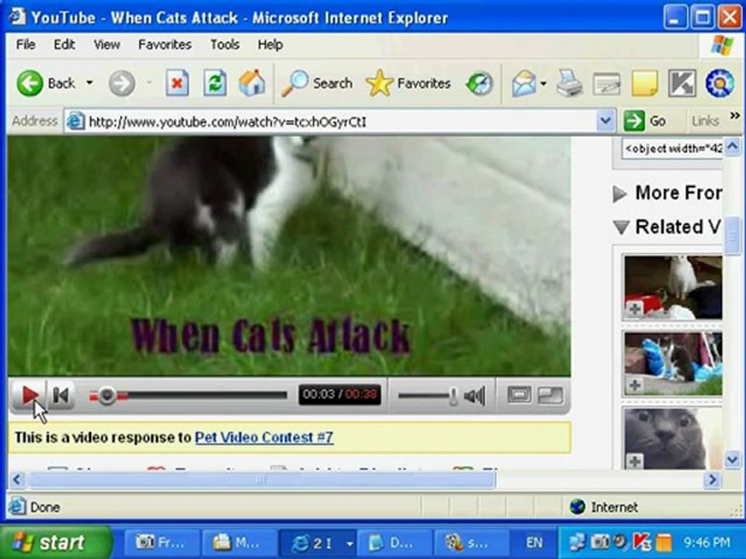
Task: Expand the address bar URL dropdown
Action: tap(605, 121)
